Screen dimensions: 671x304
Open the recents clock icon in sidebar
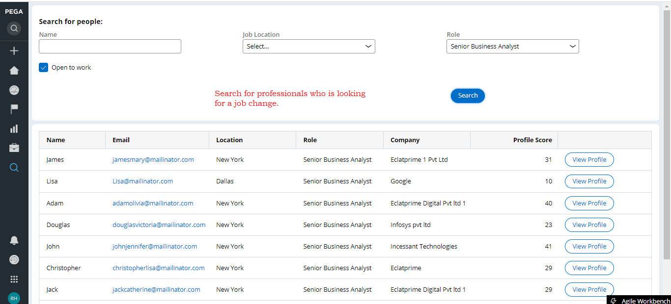(x=14, y=259)
